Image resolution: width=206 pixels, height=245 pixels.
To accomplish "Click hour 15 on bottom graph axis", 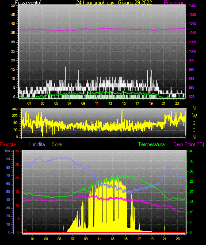I will (126, 239).
